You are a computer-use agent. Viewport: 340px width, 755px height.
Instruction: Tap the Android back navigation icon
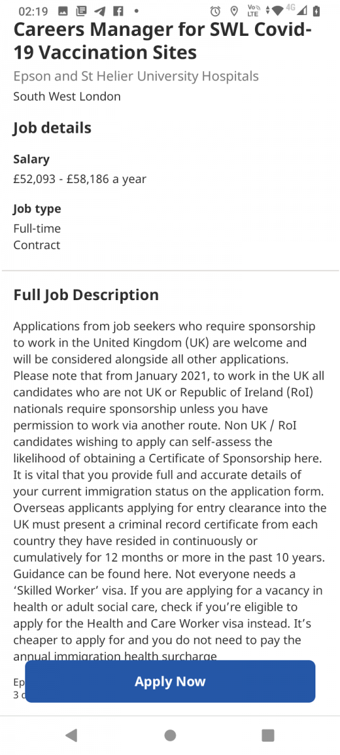click(x=71, y=735)
